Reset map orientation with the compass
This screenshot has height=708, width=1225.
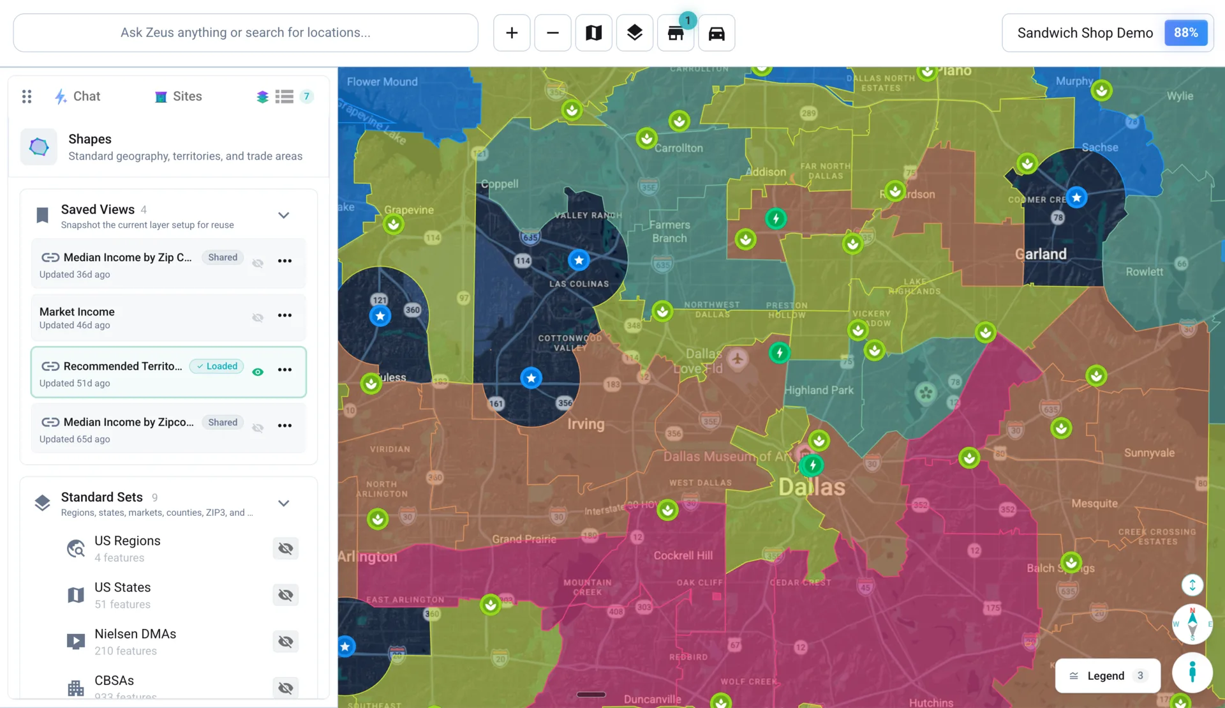(1192, 624)
